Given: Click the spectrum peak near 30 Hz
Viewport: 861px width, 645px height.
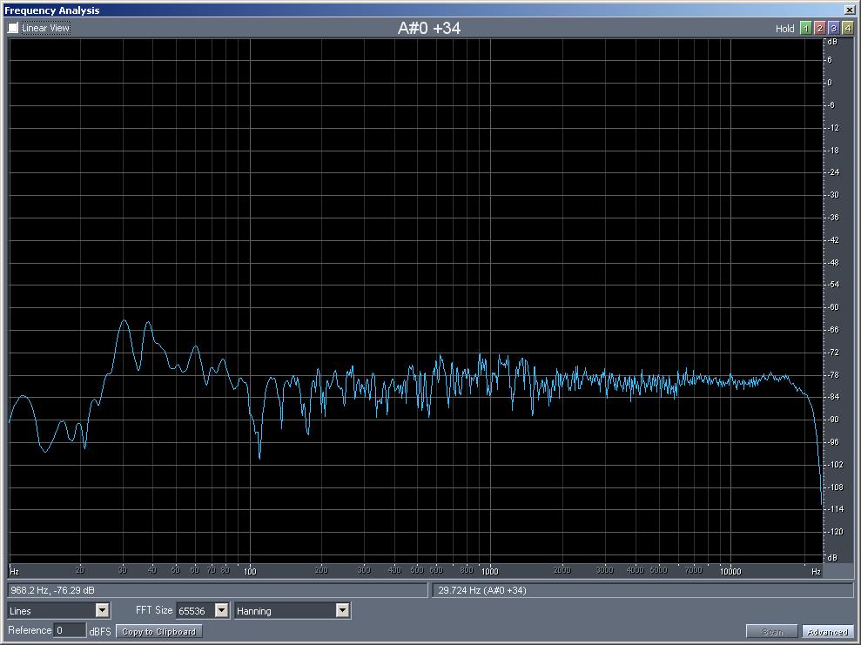Looking at the screenshot, I should [124, 320].
